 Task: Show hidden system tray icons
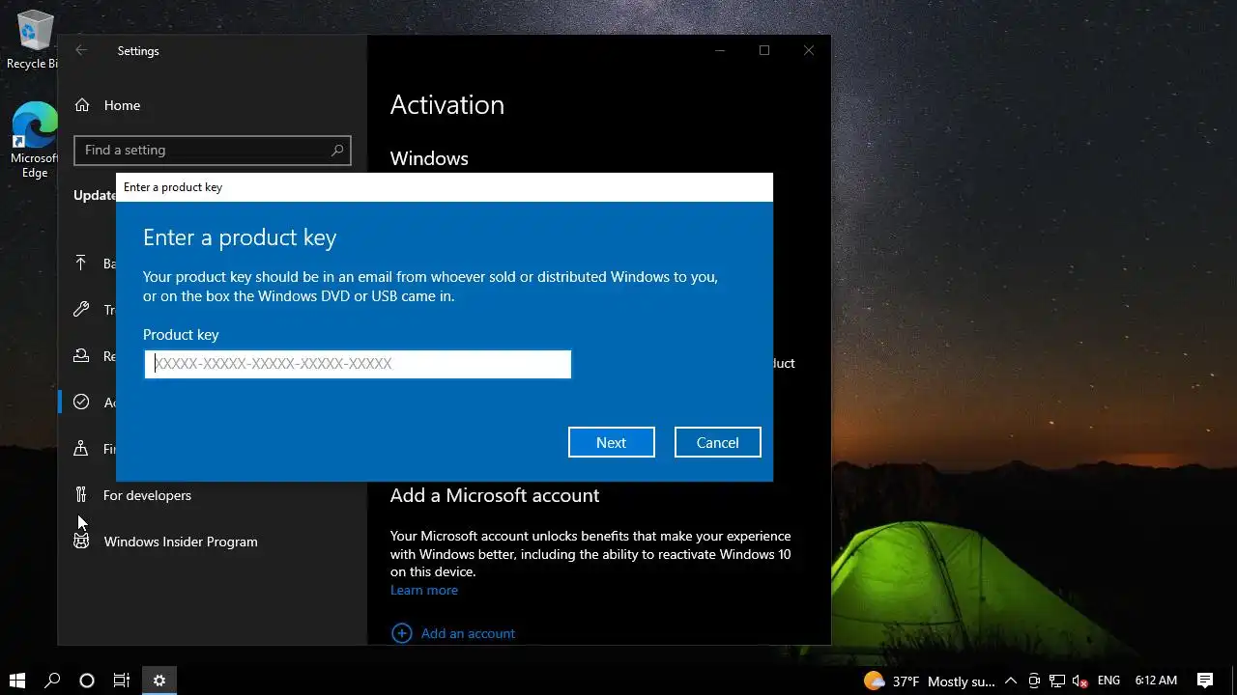[x=1011, y=681]
